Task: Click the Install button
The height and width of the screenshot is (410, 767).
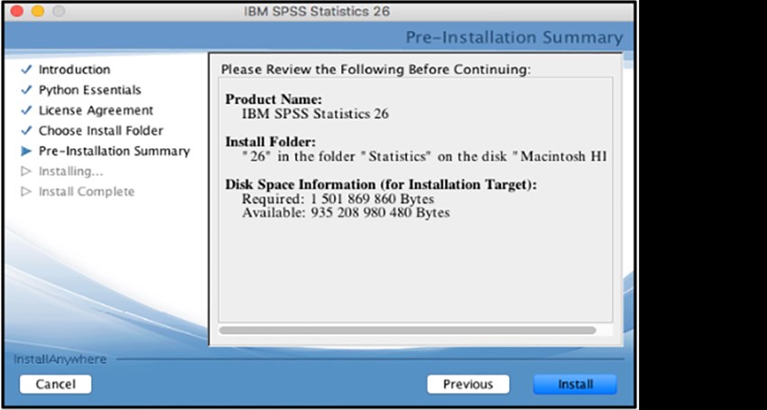Action: point(575,385)
